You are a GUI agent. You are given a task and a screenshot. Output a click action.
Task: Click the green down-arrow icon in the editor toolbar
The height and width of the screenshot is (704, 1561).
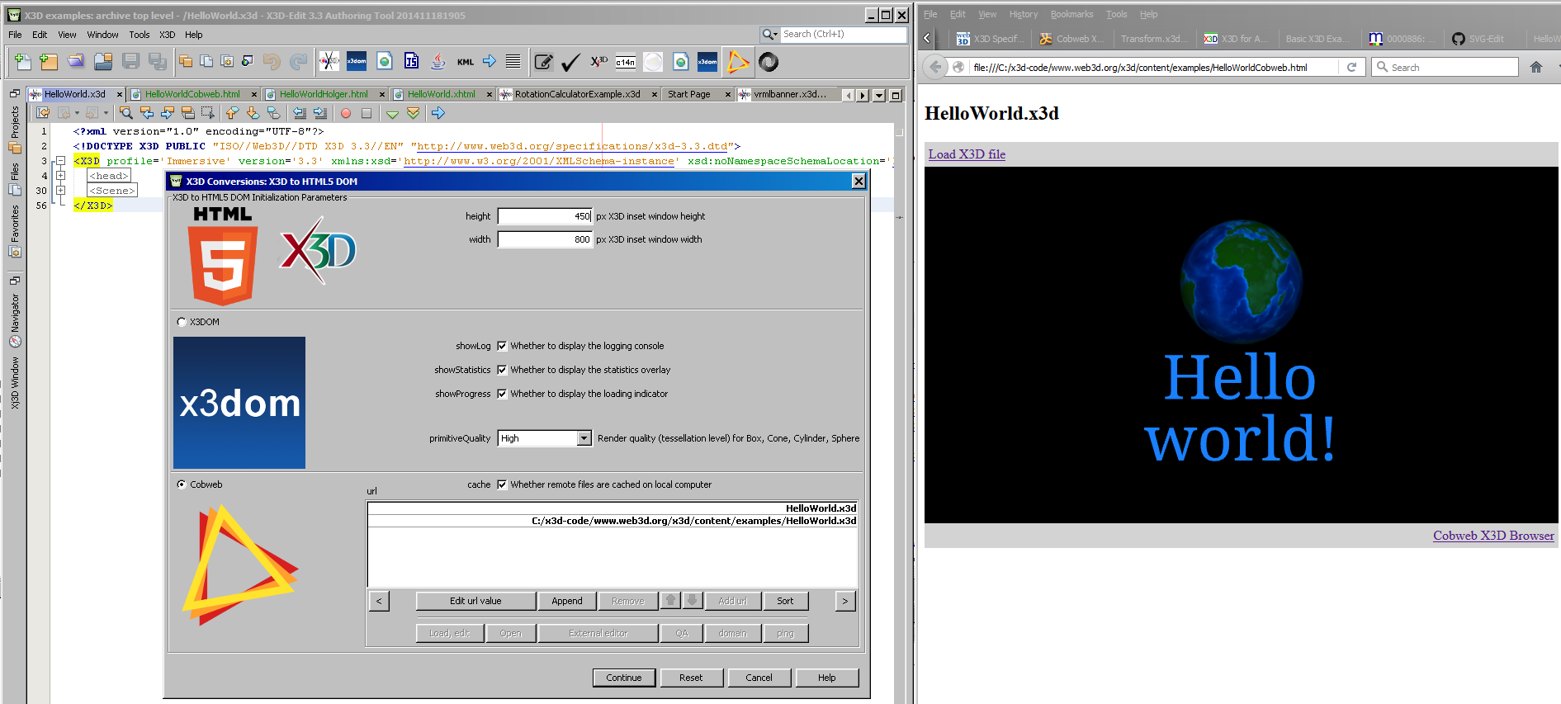[x=392, y=113]
